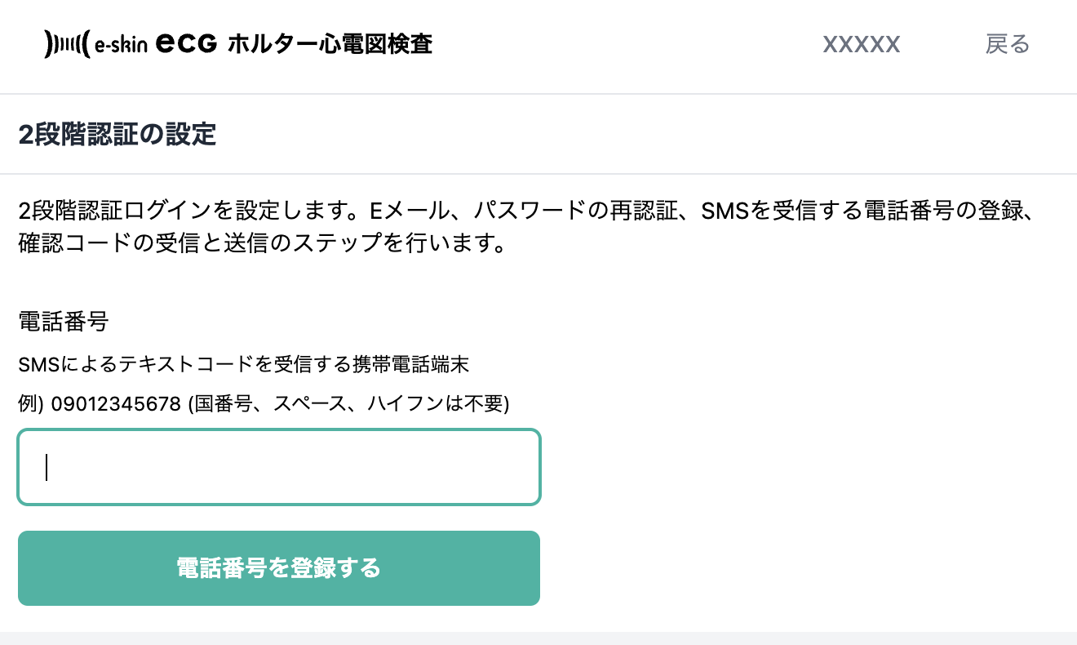Open the XXXXX user name in header
Image resolution: width=1077 pixels, height=645 pixels.
tap(861, 44)
